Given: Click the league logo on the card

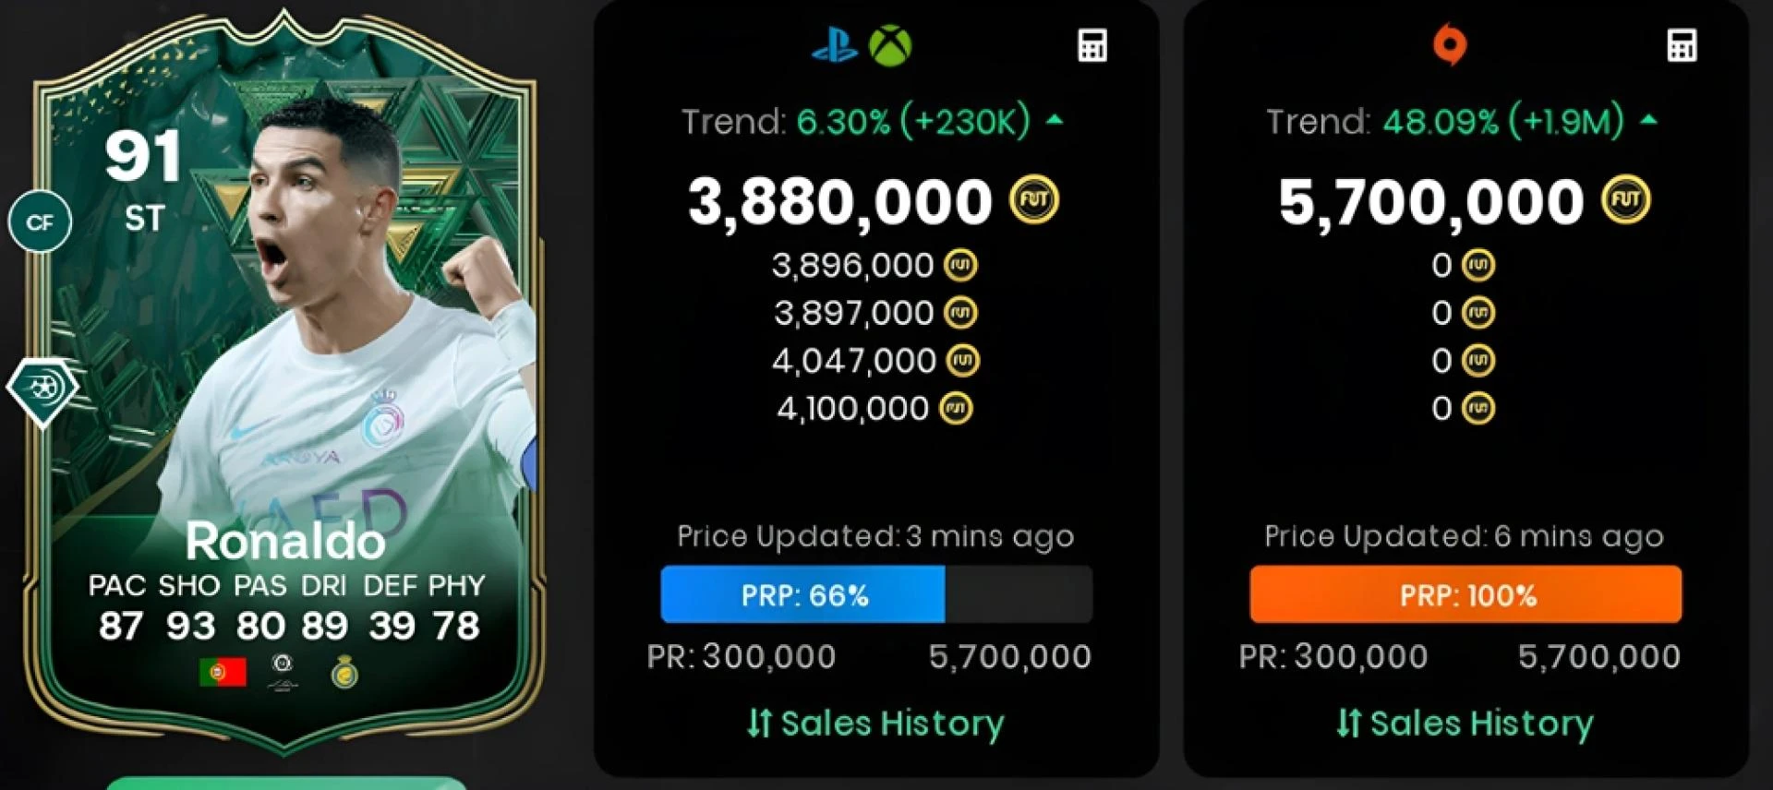Looking at the screenshot, I should pos(283,673).
